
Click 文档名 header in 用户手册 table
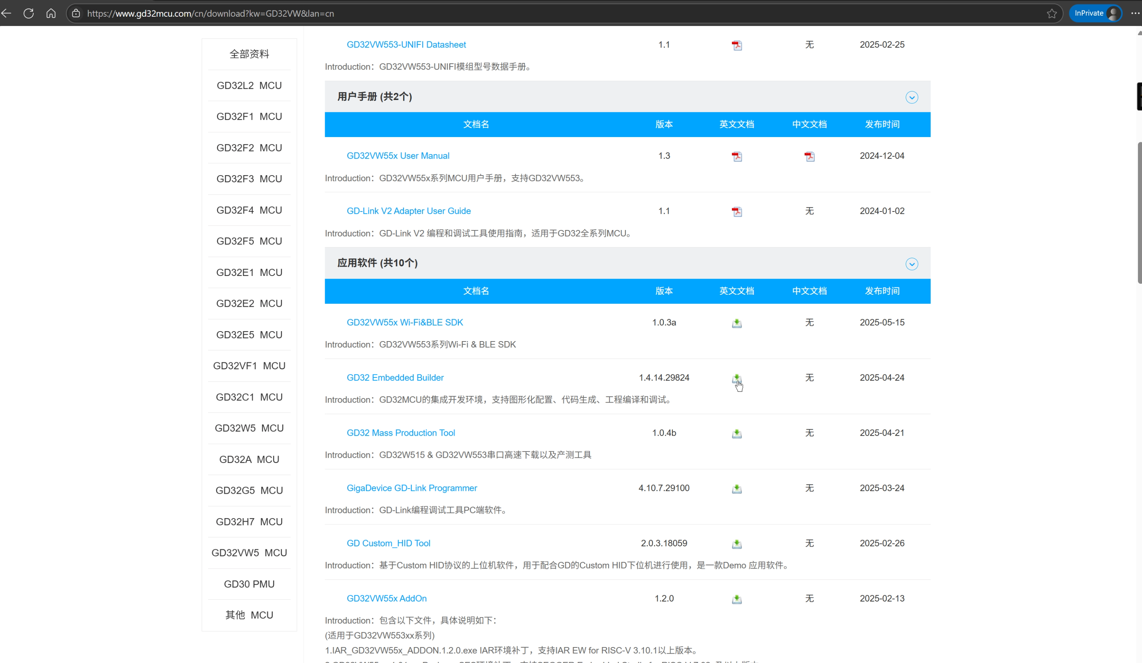[476, 124]
